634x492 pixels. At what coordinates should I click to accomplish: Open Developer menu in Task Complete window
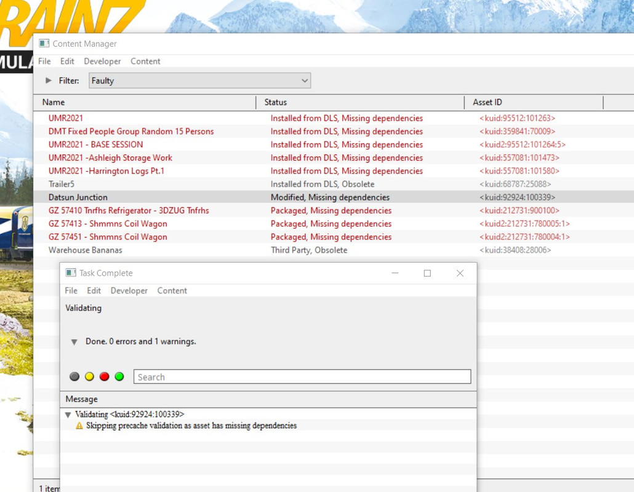pyautogui.click(x=129, y=290)
